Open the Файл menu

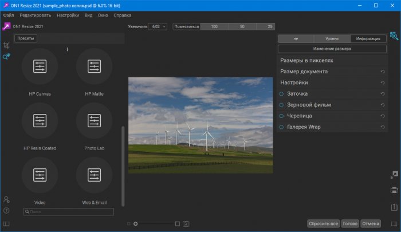(9, 15)
